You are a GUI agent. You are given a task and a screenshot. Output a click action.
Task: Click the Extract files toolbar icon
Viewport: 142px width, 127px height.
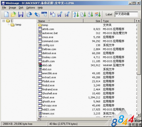coord(60,14)
